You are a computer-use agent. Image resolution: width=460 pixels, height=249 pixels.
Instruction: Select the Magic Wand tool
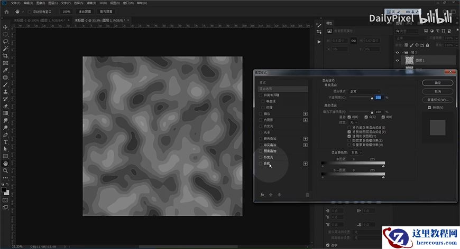(5, 49)
